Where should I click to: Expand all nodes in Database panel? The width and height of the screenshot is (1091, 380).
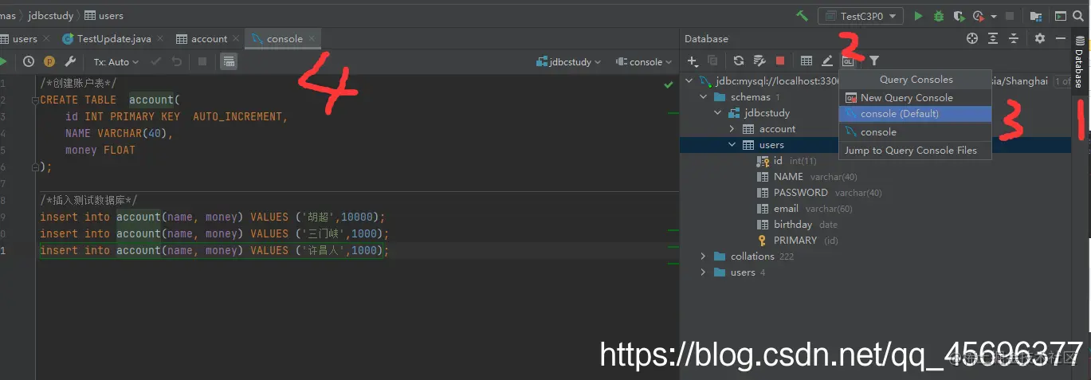pyautogui.click(x=993, y=38)
